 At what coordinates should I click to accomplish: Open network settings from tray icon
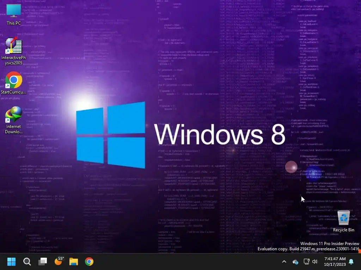[306, 262]
